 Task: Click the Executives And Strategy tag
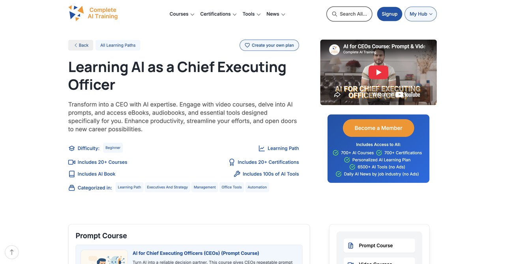pyautogui.click(x=167, y=187)
